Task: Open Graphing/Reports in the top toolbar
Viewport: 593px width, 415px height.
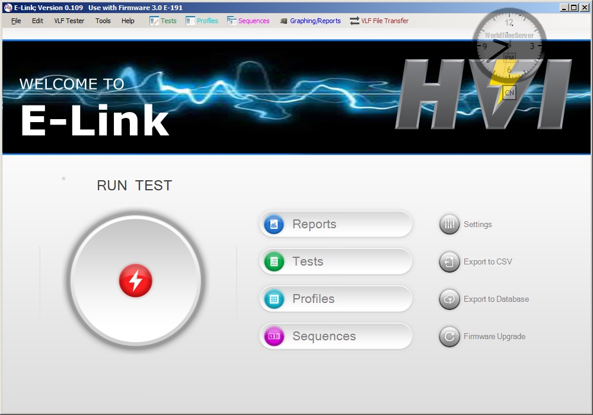Action: pyautogui.click(x=310, y=21)
